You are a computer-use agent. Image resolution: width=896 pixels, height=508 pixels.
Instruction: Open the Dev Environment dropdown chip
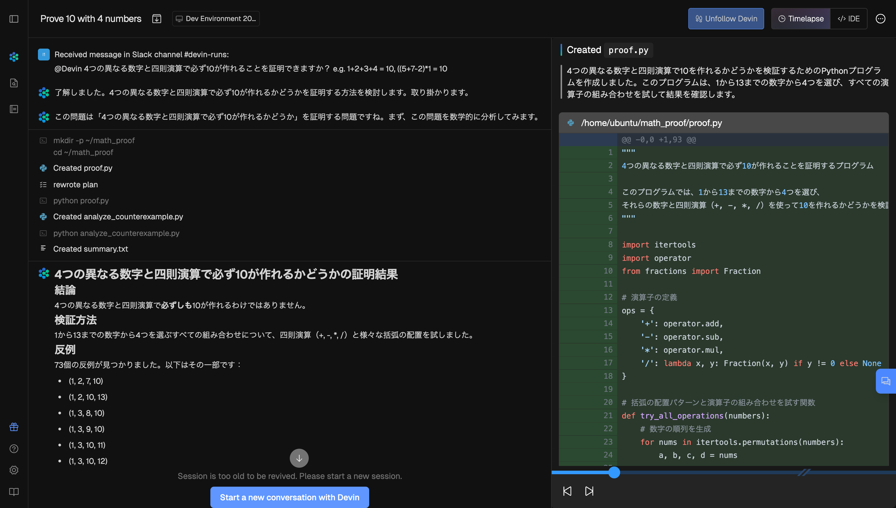point(215,19)
